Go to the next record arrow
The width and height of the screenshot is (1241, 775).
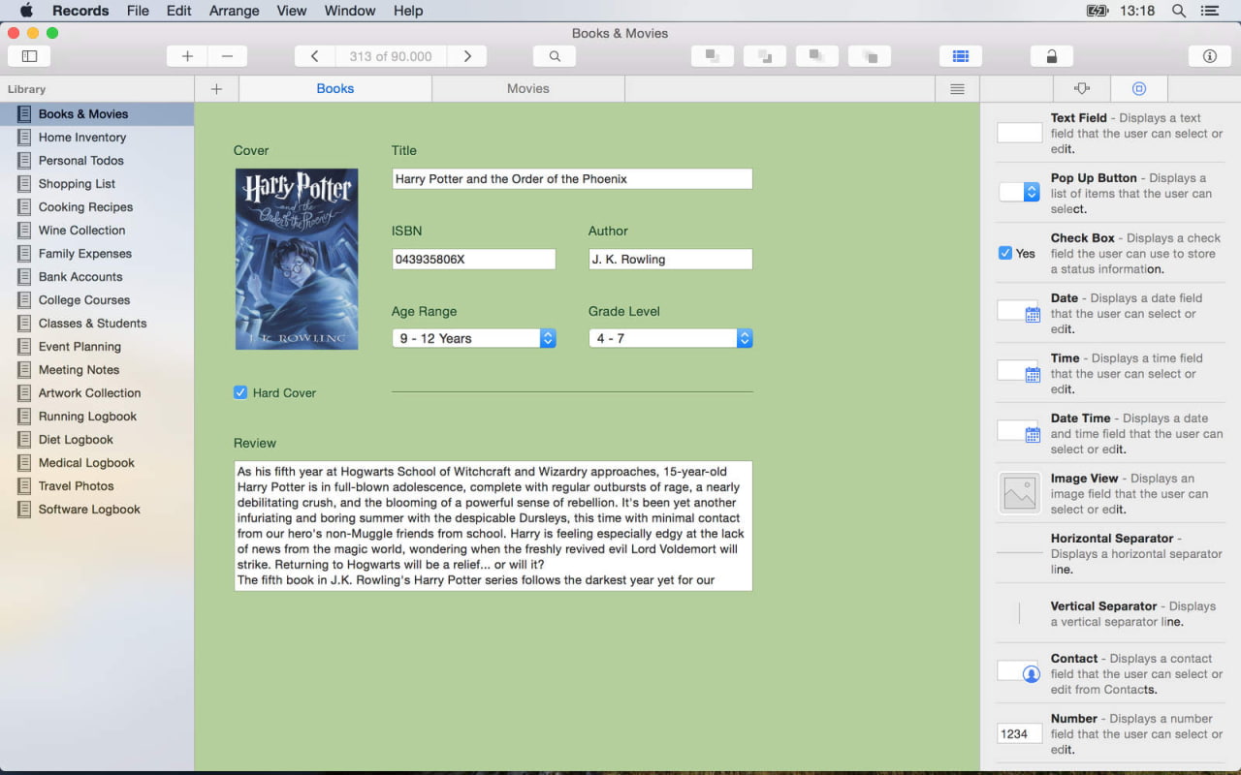coord(467,56)
